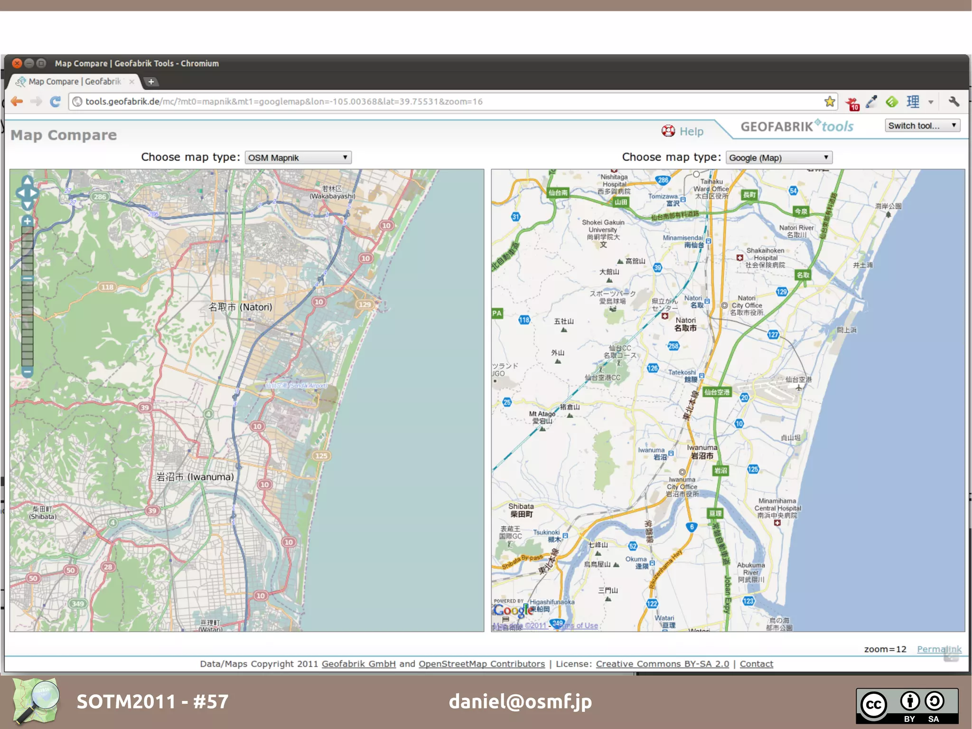
Task: Open the Google (Map) type dropdown
Action: tap(779, 158)
